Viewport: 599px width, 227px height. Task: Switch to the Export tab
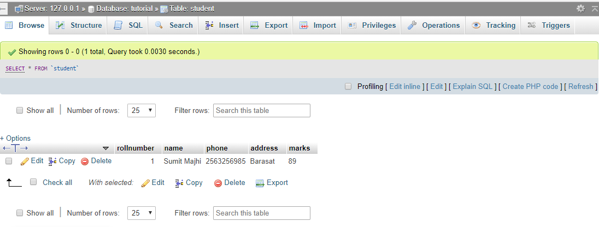click(268, 25)
